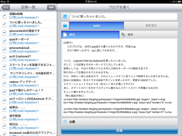
Task: Click the post icon beside サンワダイレクト
Action: pyautogui.click(x=4, y=75)
